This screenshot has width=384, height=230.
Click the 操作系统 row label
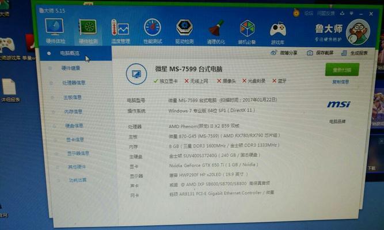point(136,111)
